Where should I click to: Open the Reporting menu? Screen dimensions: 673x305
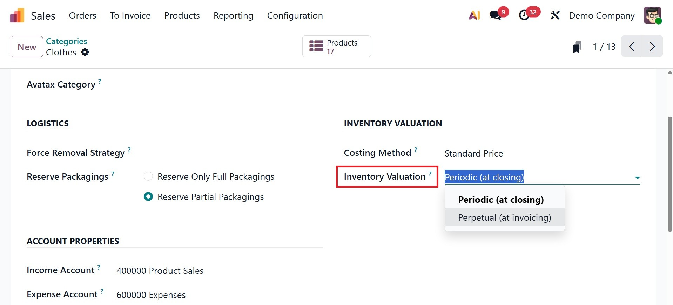233,16
